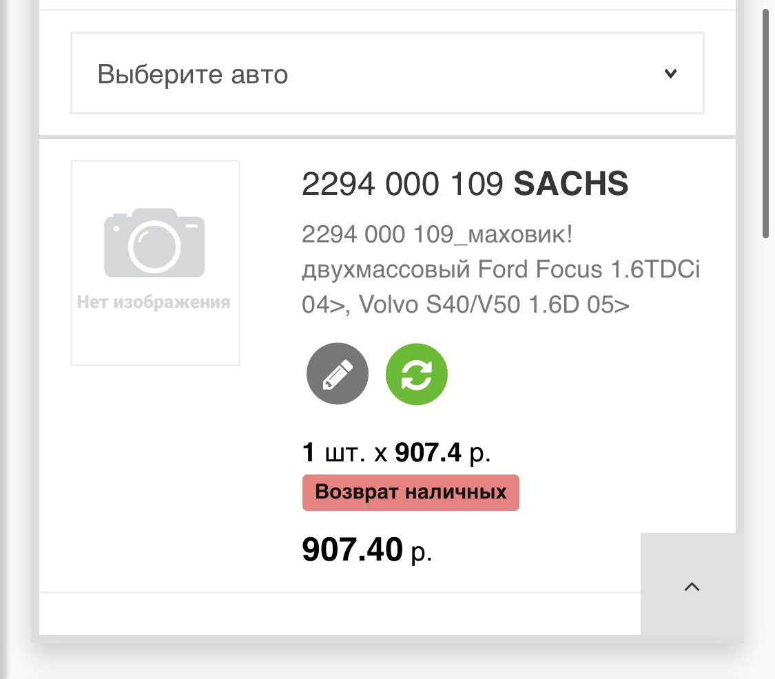The height and width of the screenshot is (679, 775).
Task: Click the SACHS brand name
Action: pos(571,184)
